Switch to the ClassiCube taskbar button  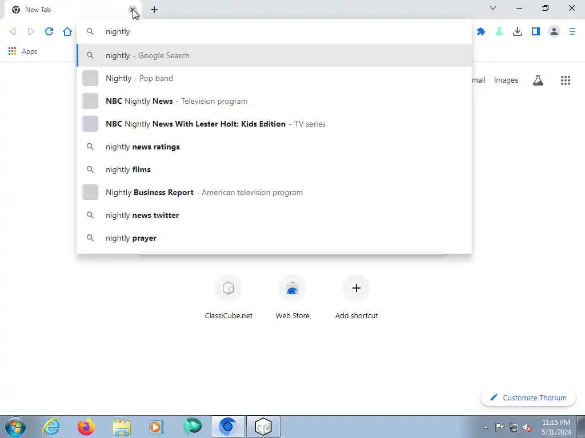pyautogui.click(x=263, y=427)
